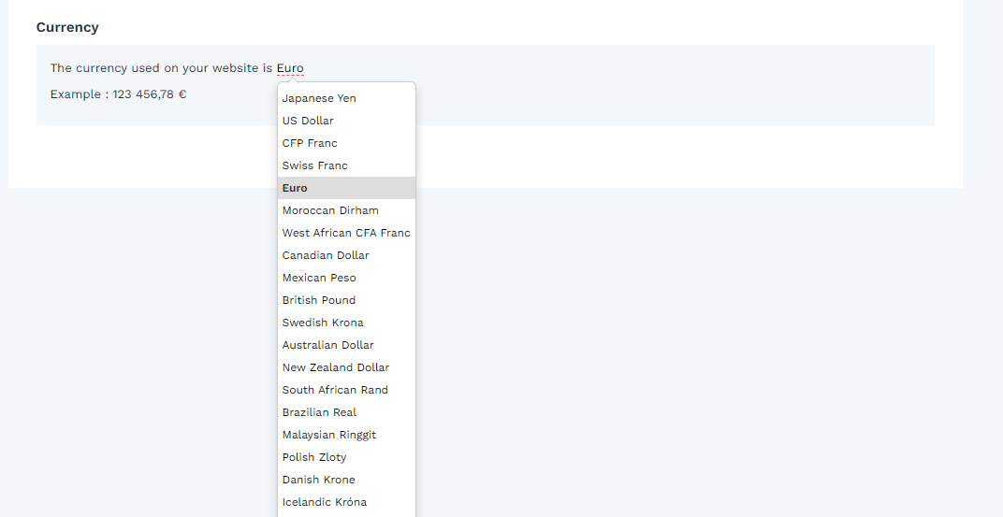
Task: Select Swiss Franc in dropdown
Action: coord(346,165)
